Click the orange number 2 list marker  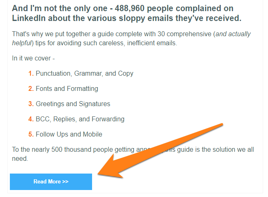[31, 88]
